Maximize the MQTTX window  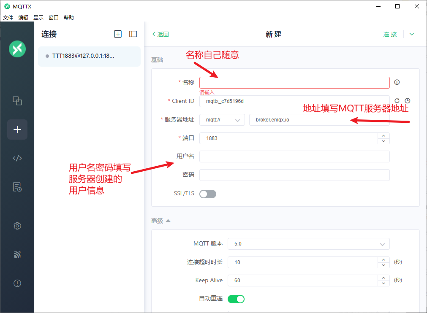(x=397, y=6)
